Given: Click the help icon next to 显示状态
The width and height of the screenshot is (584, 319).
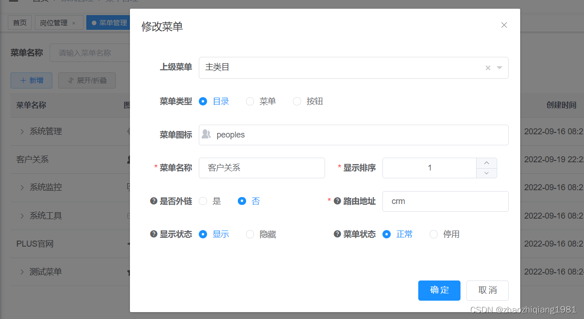Looking at the screenshot, I should click(154, 234).
